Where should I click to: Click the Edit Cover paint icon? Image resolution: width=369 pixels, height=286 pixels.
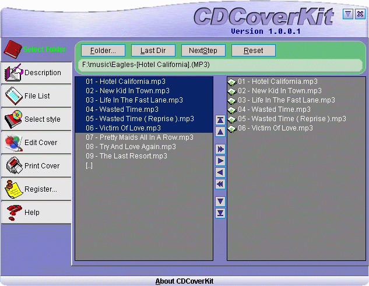(13, 143)
